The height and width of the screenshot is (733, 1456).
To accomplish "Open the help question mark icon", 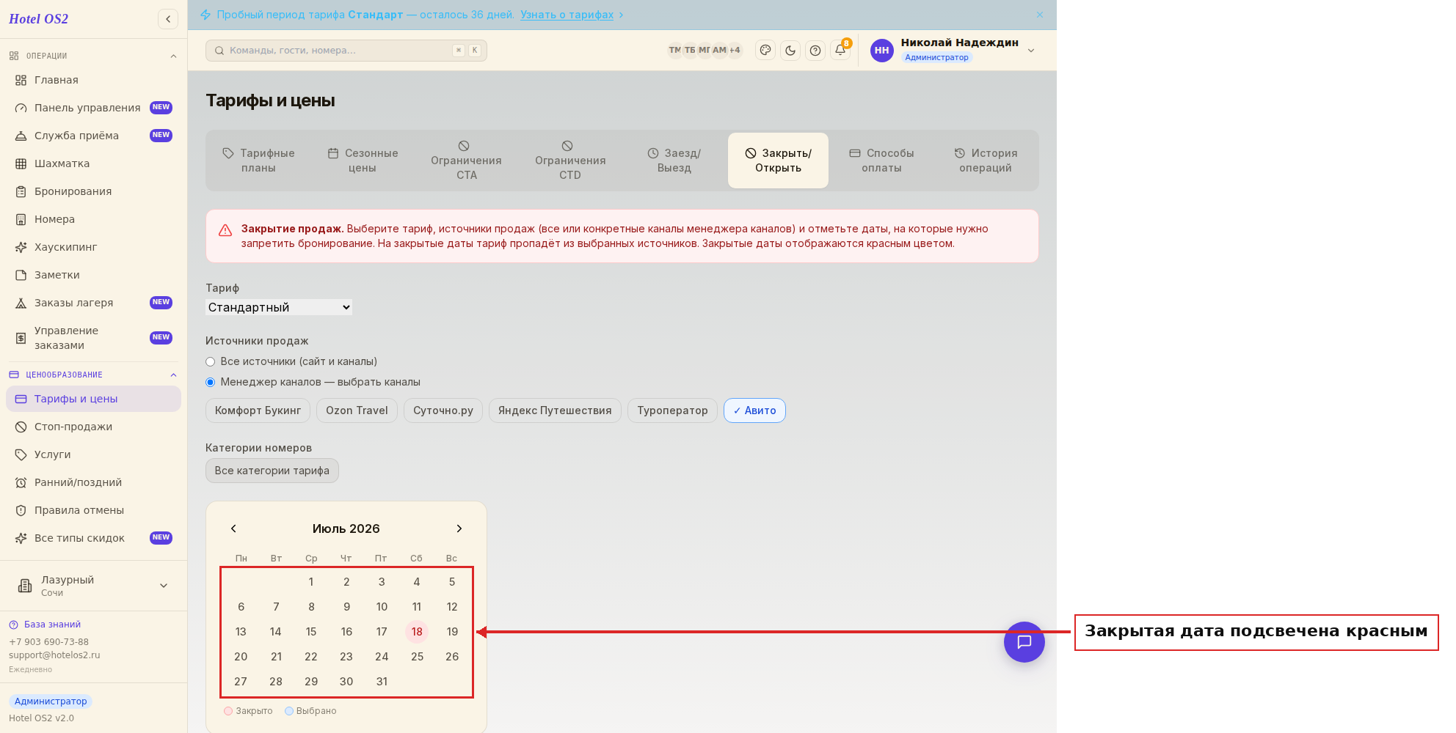I will click(x=815, y=51).
